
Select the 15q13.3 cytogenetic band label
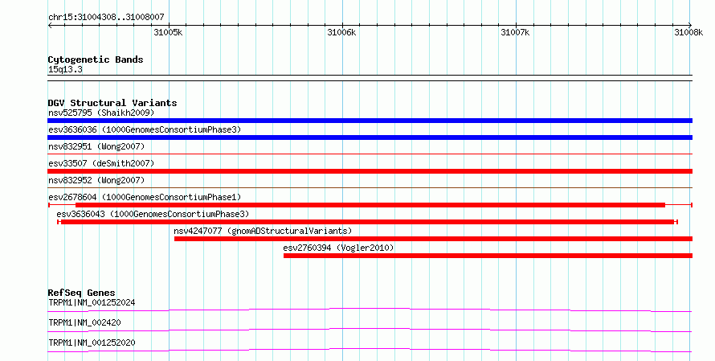point(65,69)
